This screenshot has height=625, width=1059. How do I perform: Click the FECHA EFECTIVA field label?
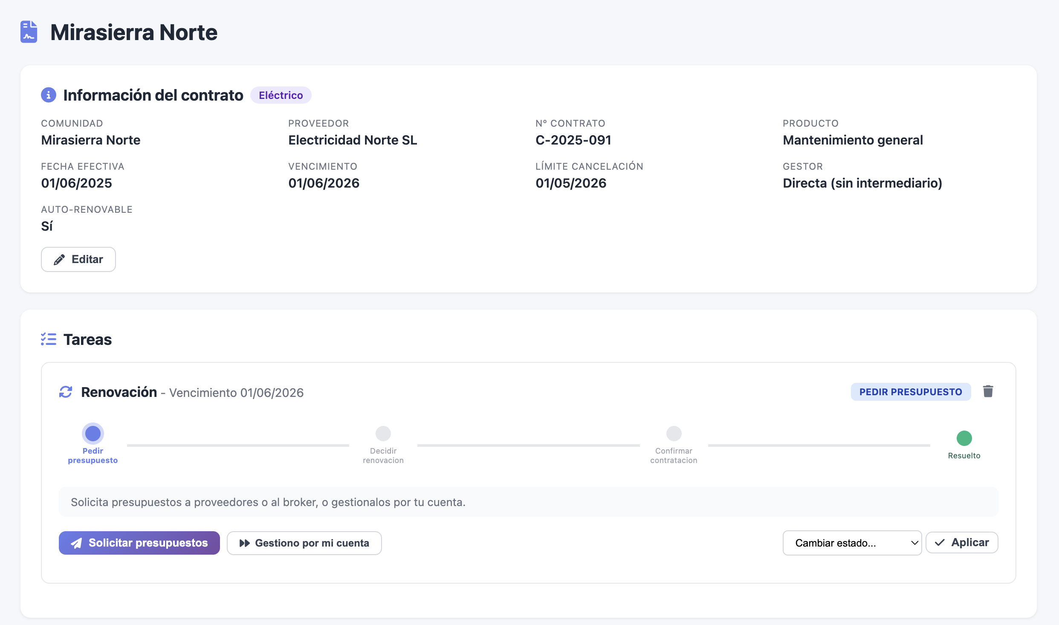(x=83, y=166)
